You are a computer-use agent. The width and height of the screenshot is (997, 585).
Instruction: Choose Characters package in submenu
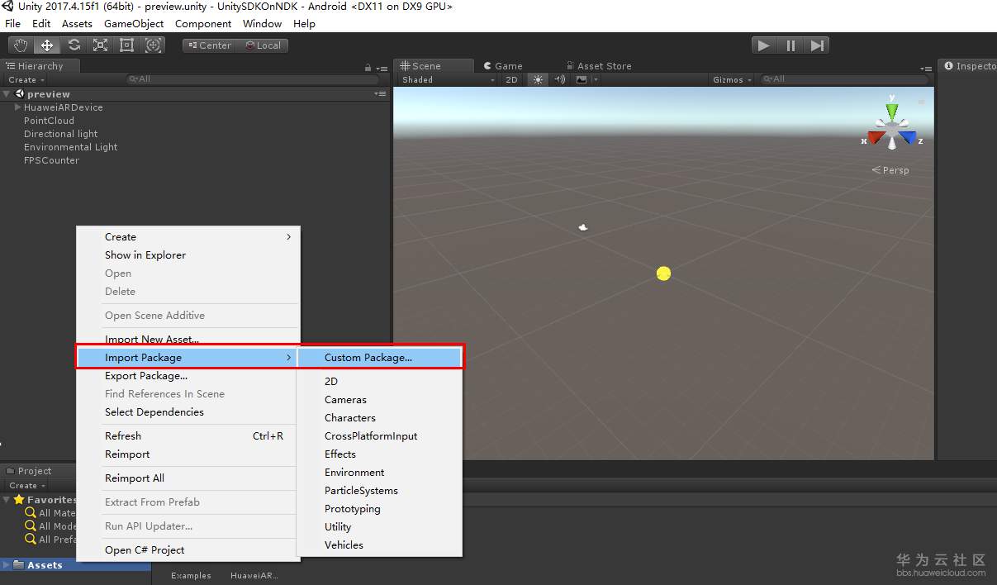pyautogui.click(x=379, y=418)
